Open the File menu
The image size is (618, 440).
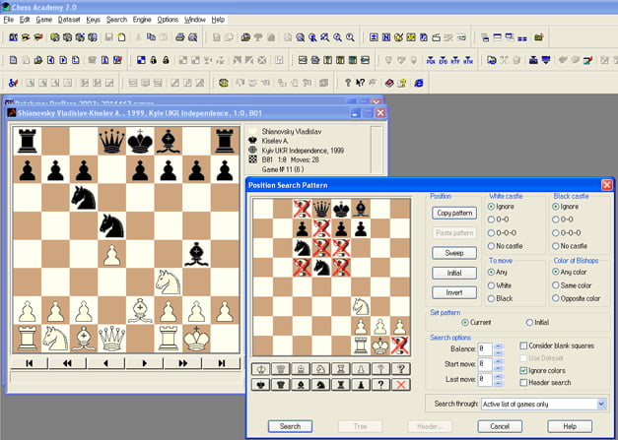(8, 20)
